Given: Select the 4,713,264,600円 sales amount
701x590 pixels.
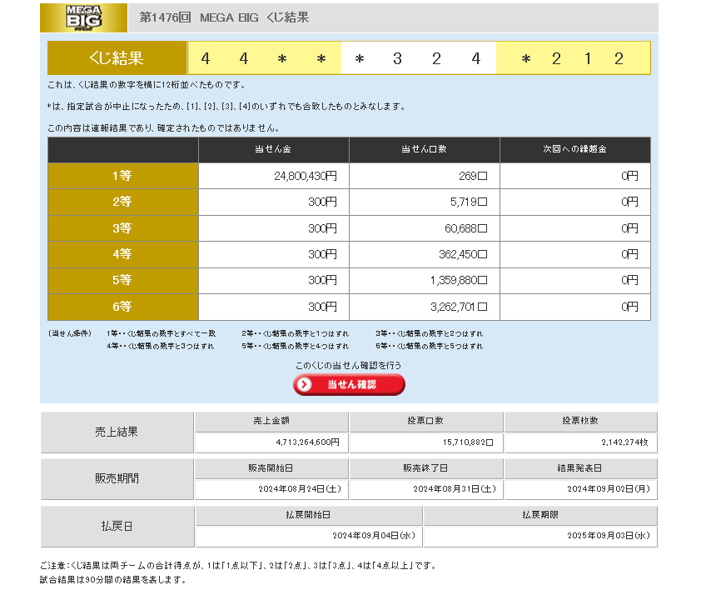Looking at the screenshot, I should tap(307, 442).
